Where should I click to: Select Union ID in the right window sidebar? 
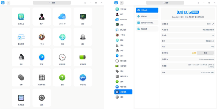123,19
